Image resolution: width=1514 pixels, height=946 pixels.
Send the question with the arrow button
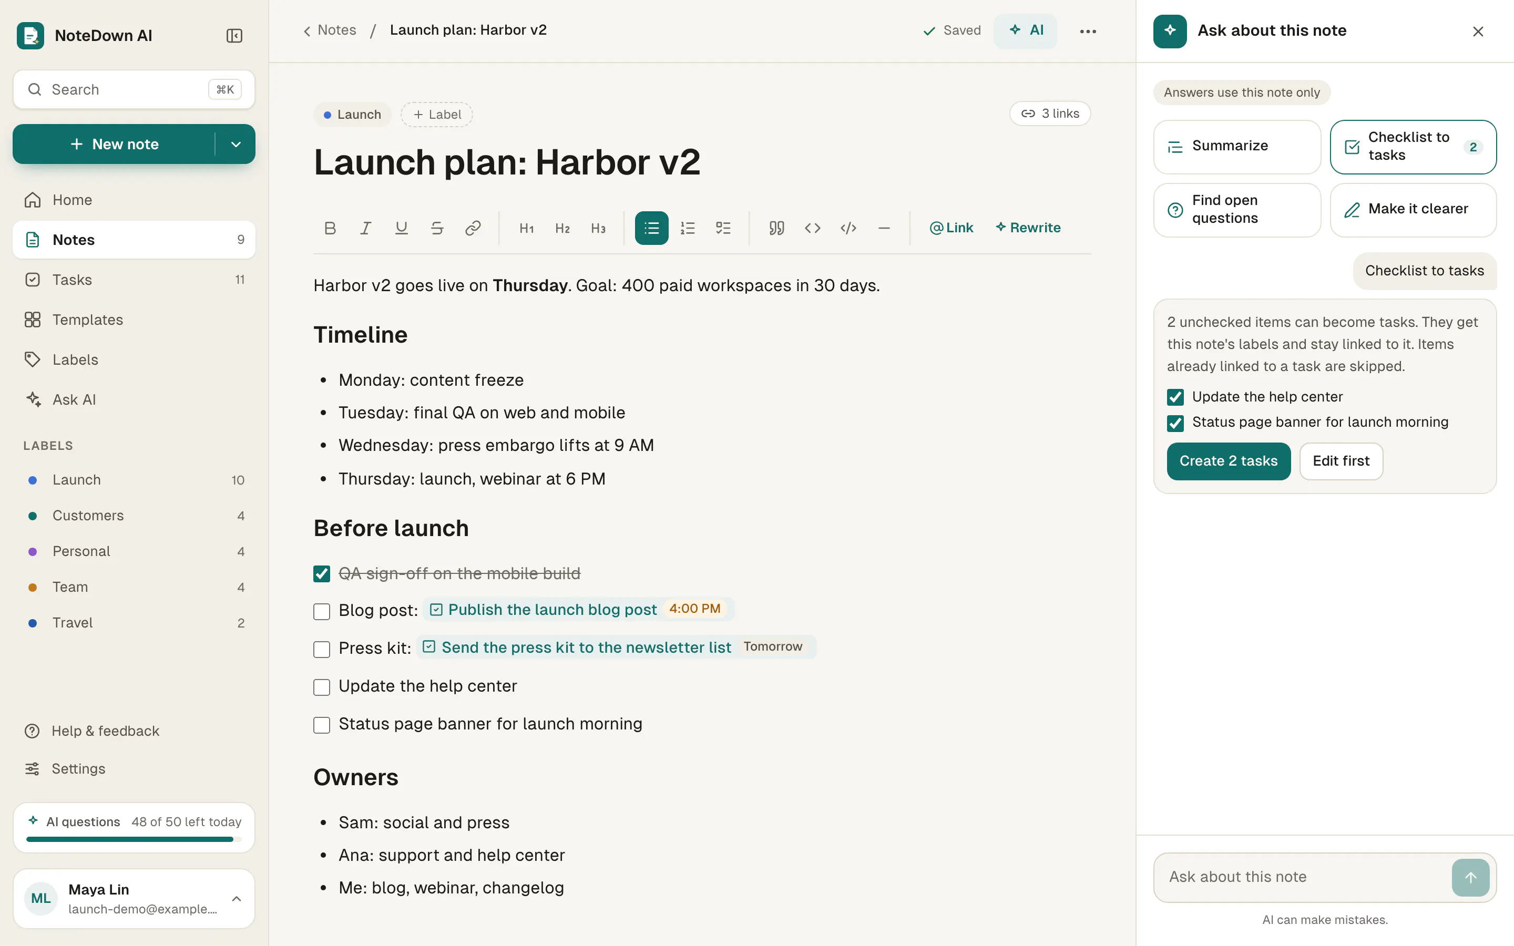[1470, 877]
